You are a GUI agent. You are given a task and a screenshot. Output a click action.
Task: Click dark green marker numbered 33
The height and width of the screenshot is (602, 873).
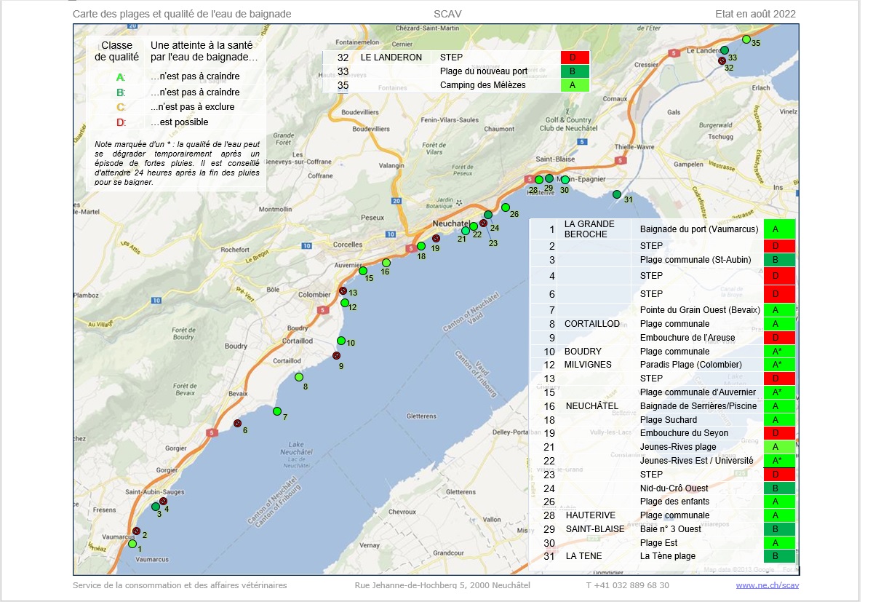click(725, 50)
